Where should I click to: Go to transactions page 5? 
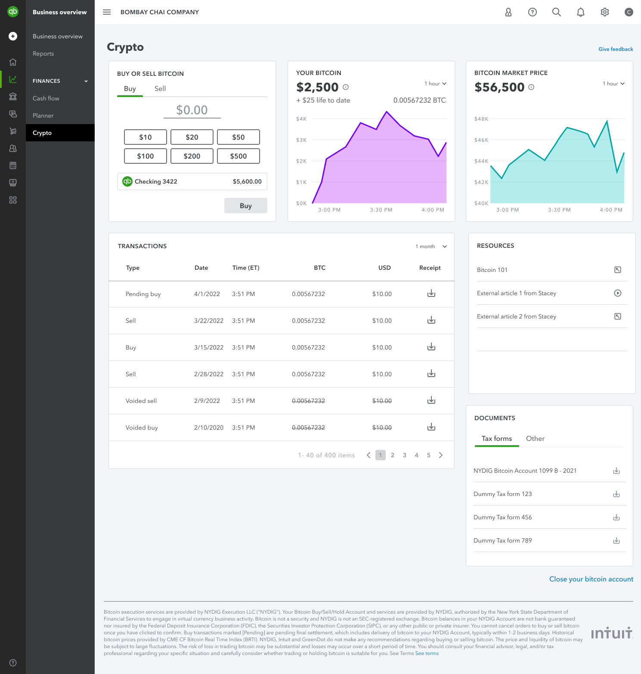pos(429,455)
